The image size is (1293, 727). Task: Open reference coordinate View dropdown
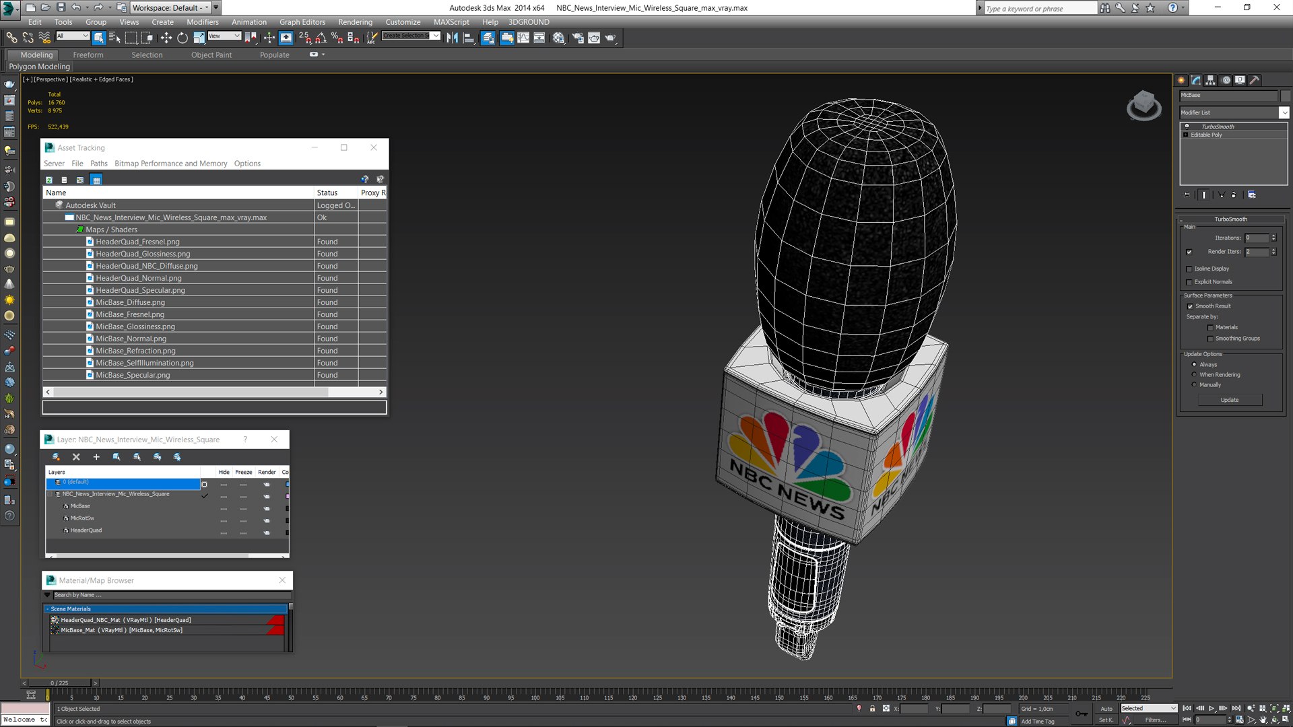(224, 36)
